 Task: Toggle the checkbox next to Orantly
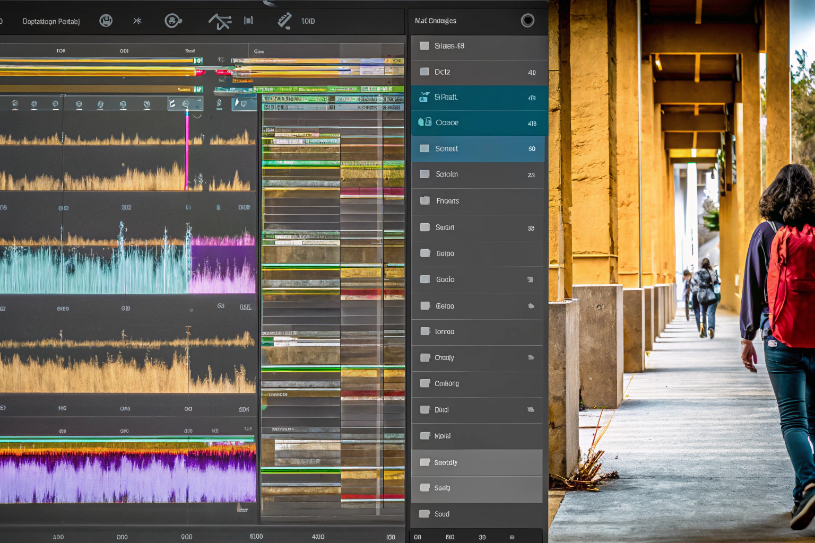[424, 357]
